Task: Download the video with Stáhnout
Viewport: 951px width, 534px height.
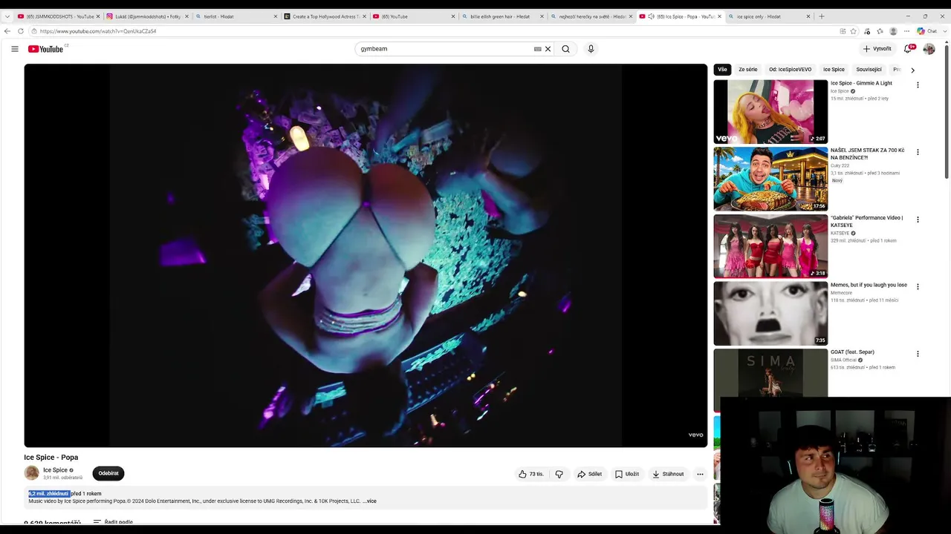Action: tap(668, 474)
